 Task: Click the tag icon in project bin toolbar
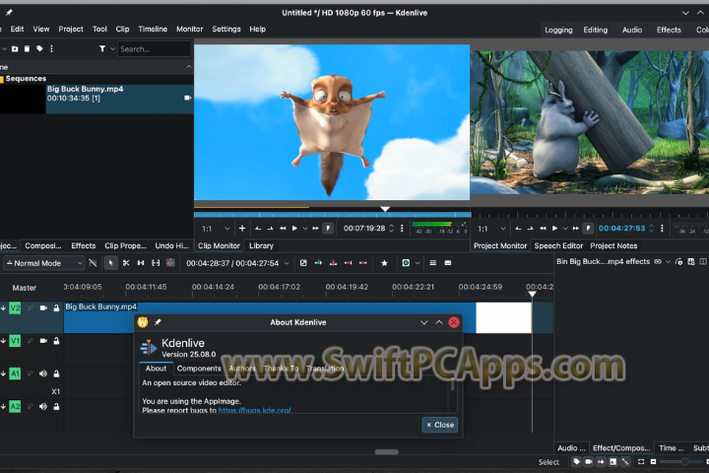click(x=39, y=49)
